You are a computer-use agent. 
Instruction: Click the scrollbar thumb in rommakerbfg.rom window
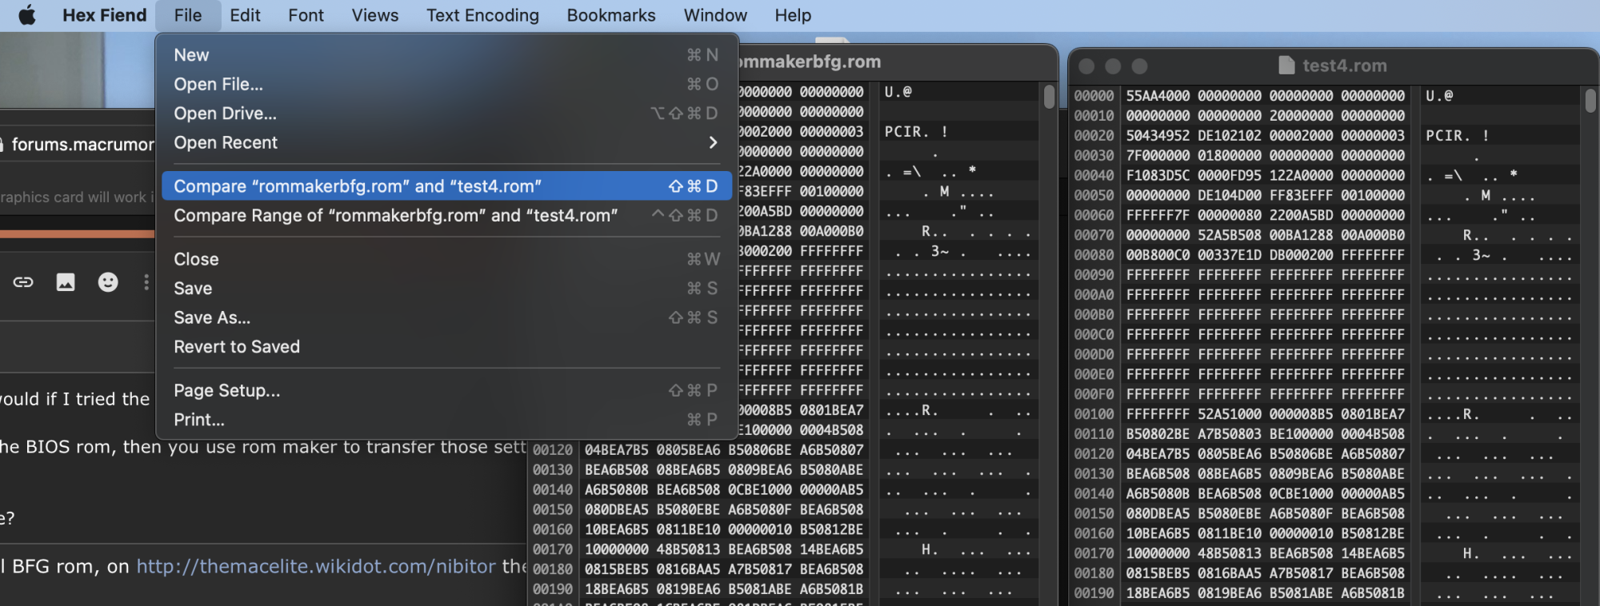(1049, 97)
